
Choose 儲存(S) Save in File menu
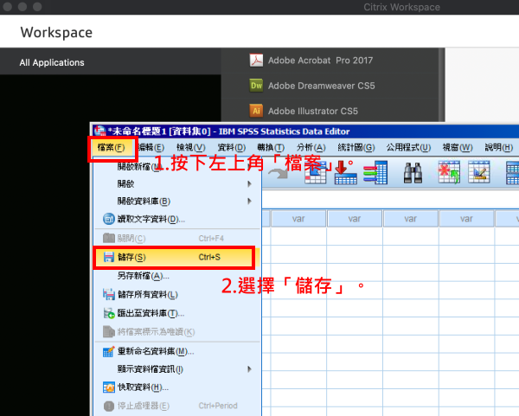click(x=175, y=257)
